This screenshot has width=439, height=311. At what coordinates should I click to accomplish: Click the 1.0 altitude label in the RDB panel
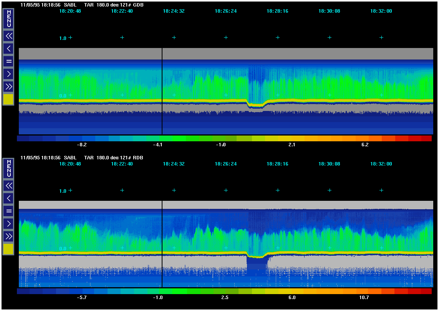coord(63,191)
